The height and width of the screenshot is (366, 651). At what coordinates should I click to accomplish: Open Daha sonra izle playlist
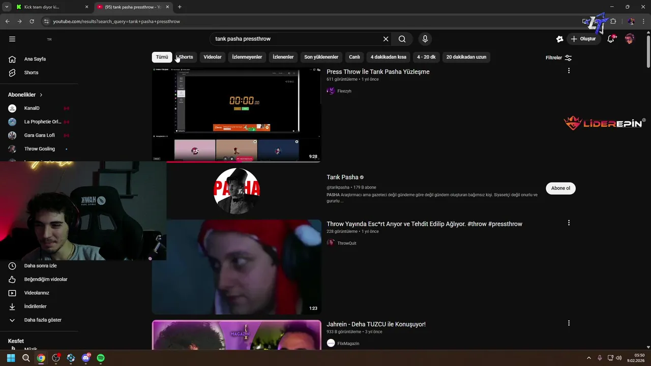(39, 266)
